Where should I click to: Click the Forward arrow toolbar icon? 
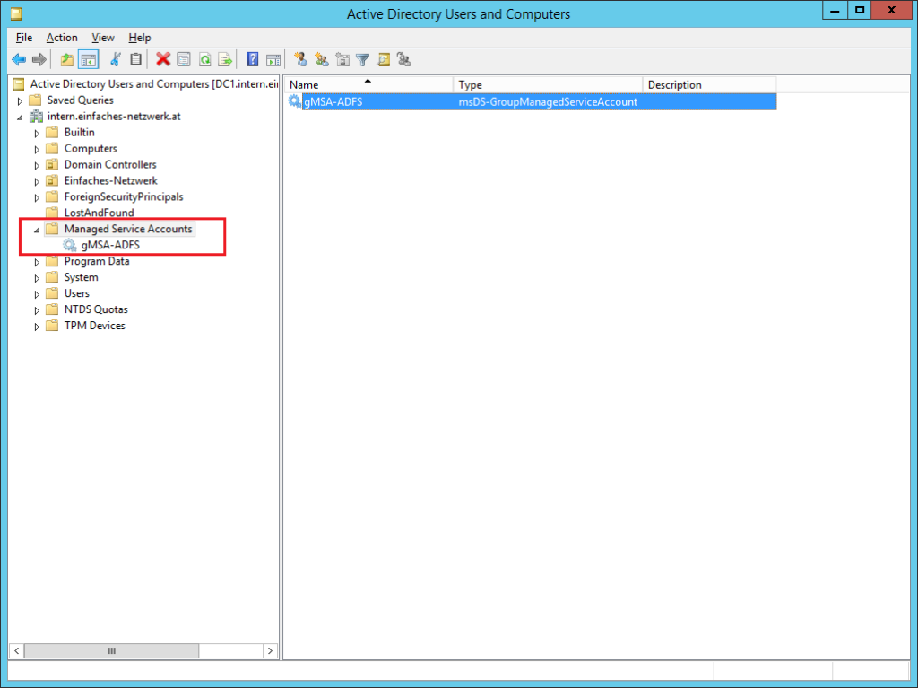pos(39,59)
